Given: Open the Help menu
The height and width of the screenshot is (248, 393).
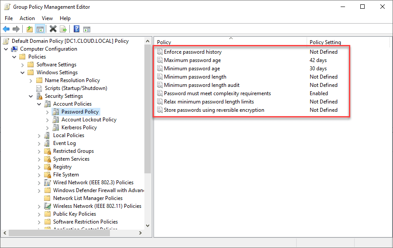Looking at the screenshot, I should point(65,18).
